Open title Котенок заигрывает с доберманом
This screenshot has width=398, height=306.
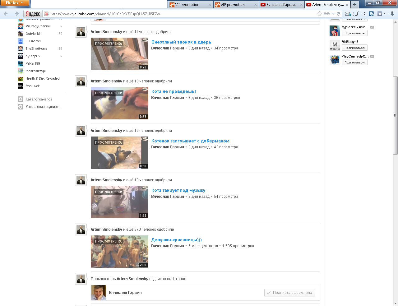(190, 141)
